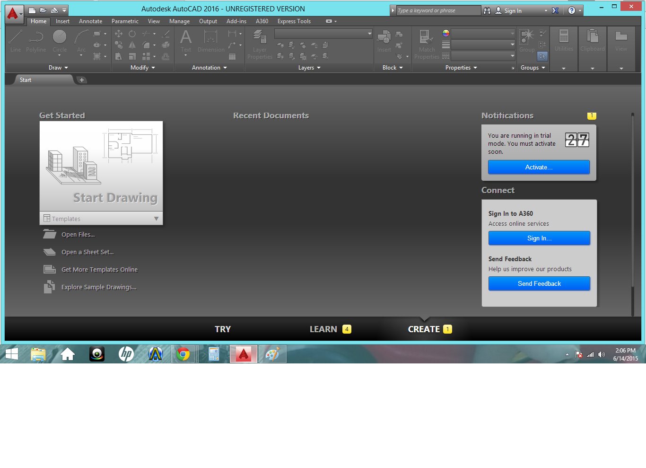Use the Trim tool icon
The width and height of the screenshot is (646, 468).
tap(146, 34)
